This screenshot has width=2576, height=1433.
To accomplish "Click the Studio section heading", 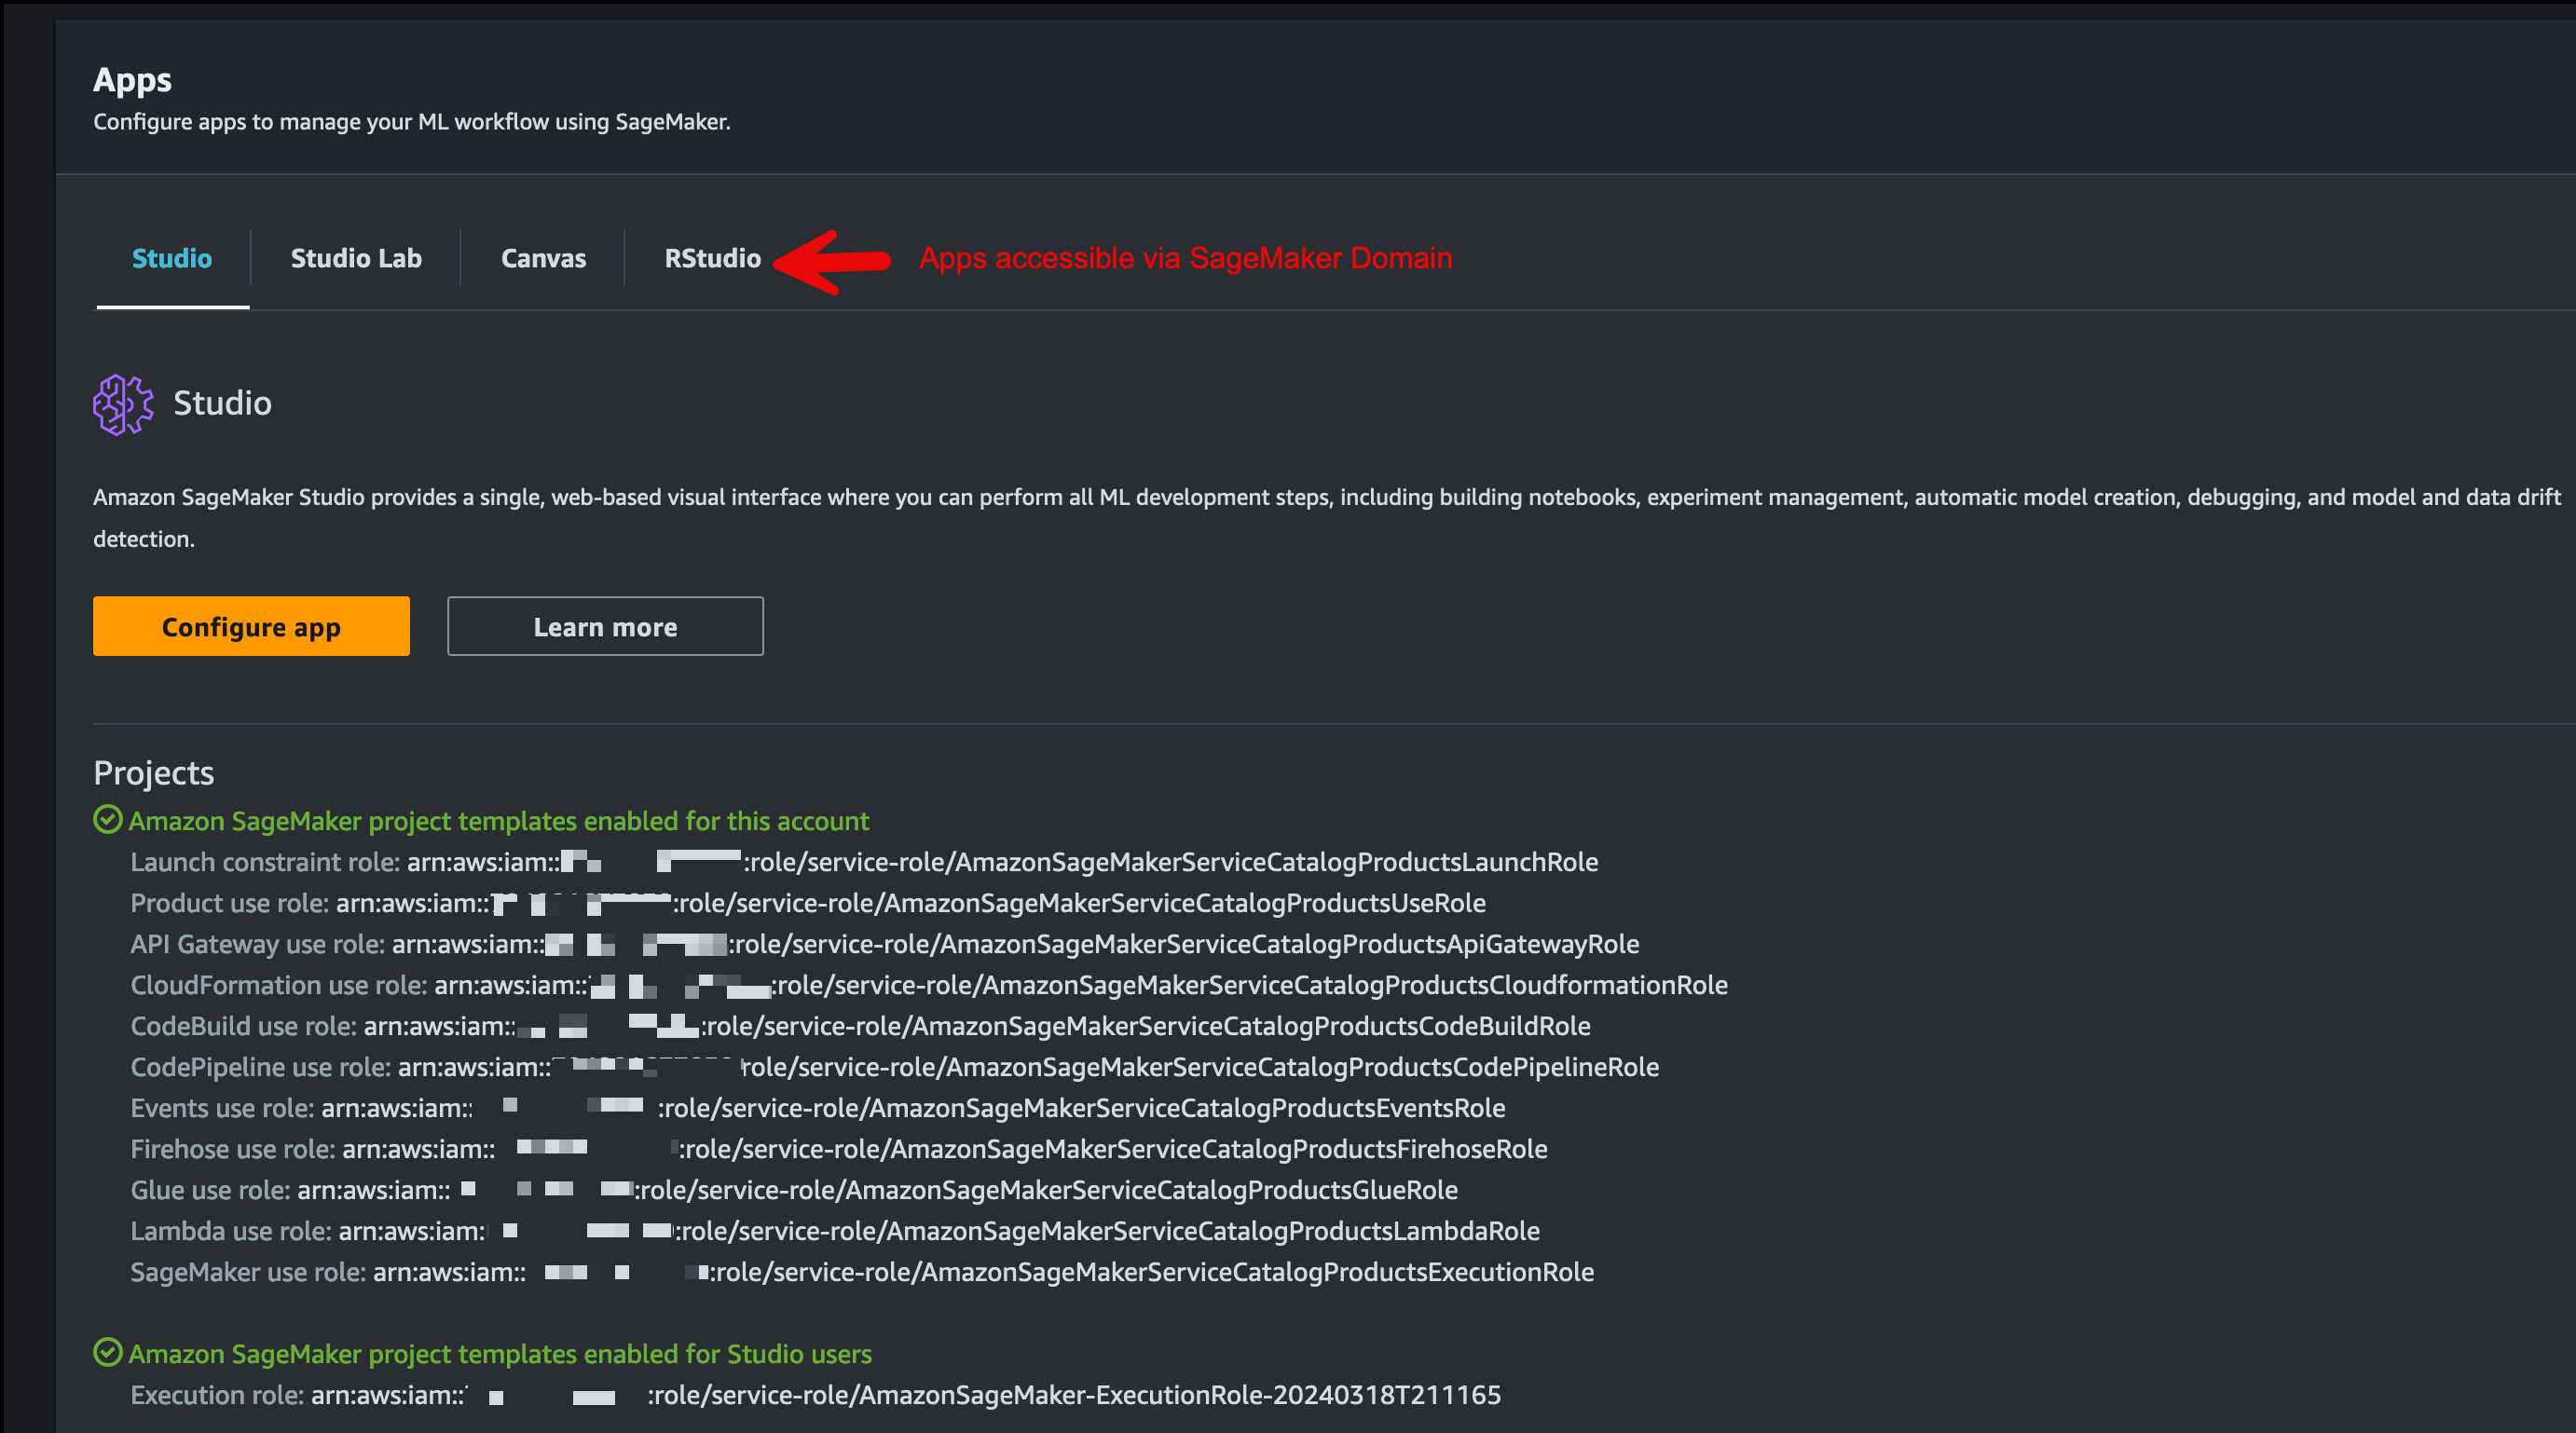I will click(x=222, y=403).
